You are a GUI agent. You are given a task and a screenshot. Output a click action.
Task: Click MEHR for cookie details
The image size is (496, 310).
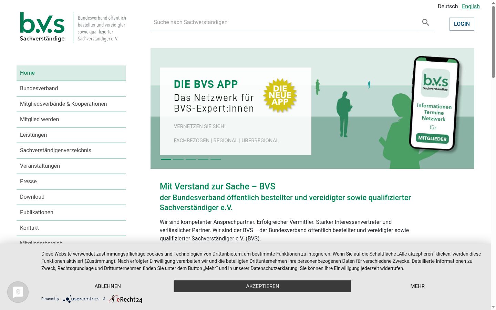click(x=417, y=286)
